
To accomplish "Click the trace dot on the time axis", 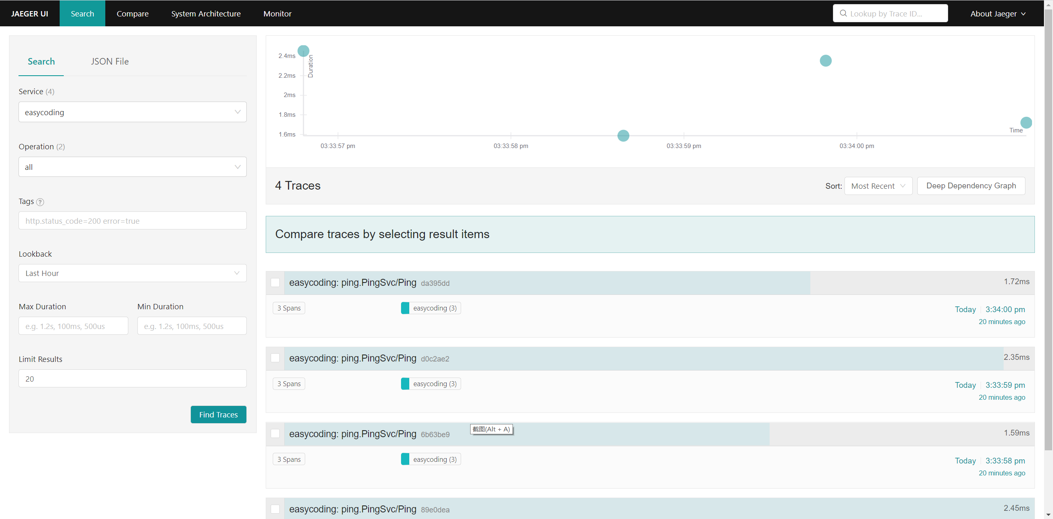I will coord(623,136).
